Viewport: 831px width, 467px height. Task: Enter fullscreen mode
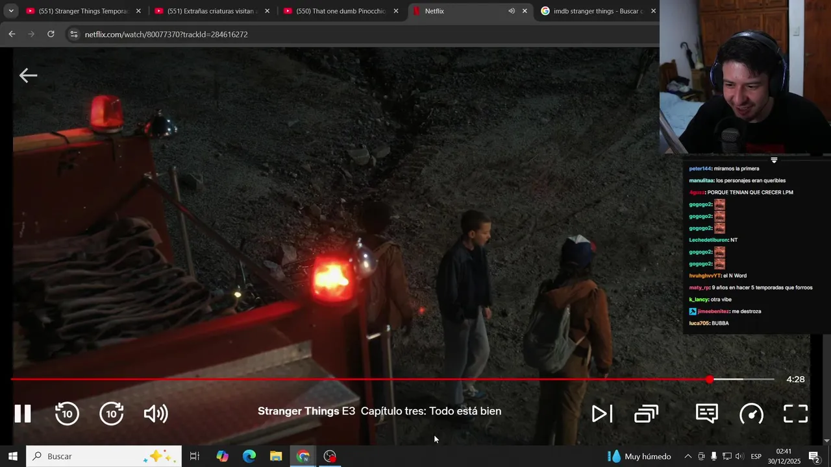pos(795,413)
